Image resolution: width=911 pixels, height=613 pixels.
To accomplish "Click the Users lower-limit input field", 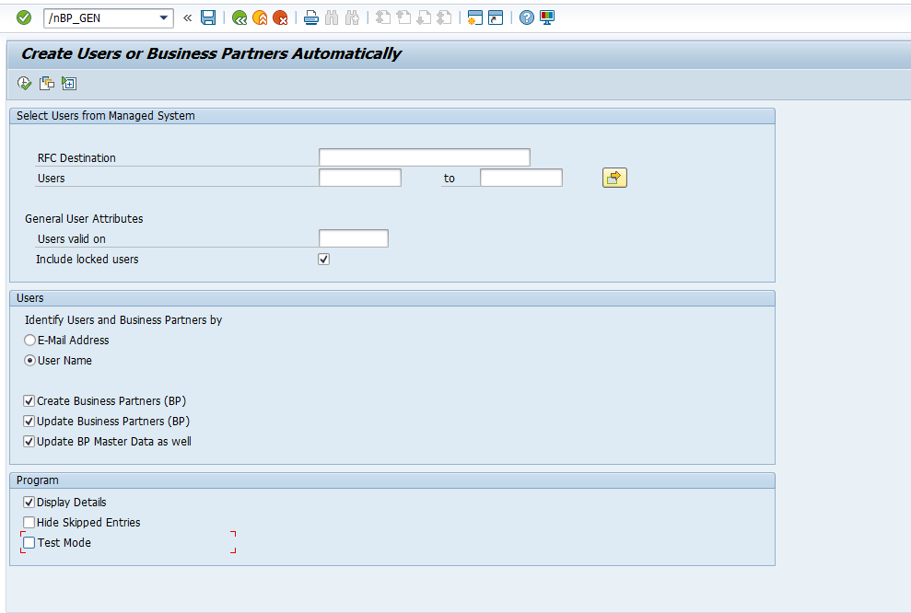I will pos(359,178).
